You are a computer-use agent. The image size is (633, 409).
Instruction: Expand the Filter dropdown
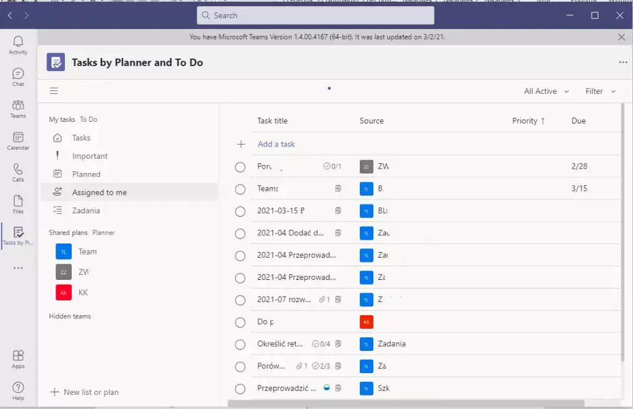(600, 91)
